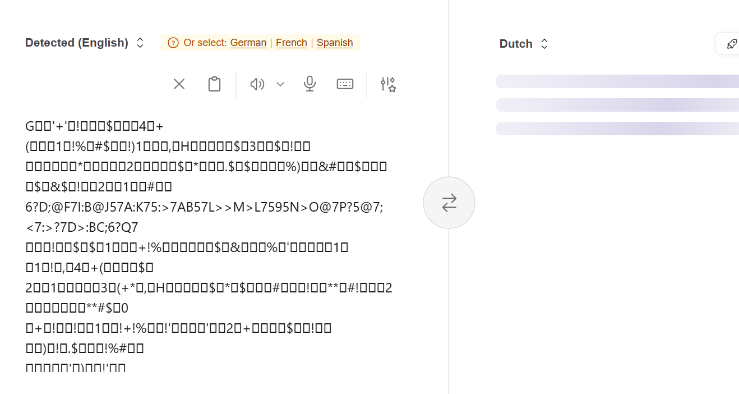The width and height of the screenshot is (739, 394).
Task: Start voice input with microphone icon
Action: (310, 84)
